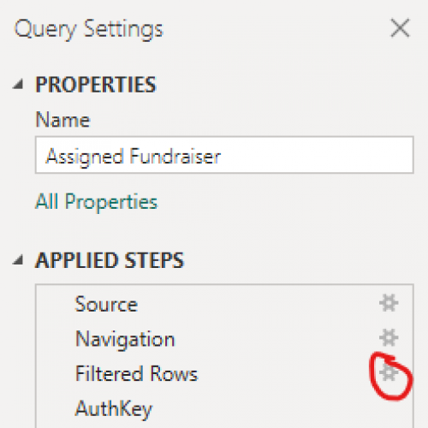
Task: Click the APPLIED STEPS header text
Action: point(110,260)
